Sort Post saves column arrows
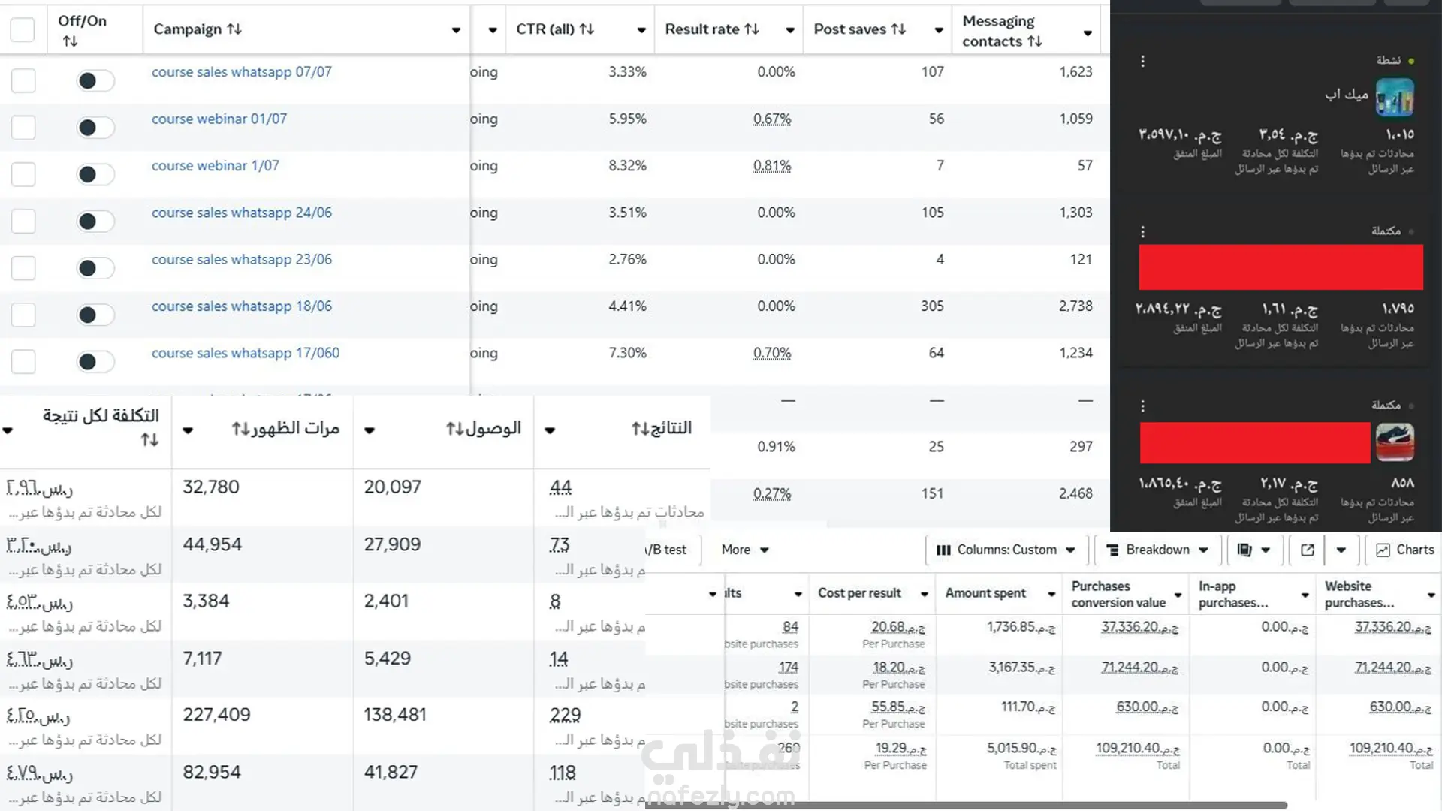This screenshot has height=811, width=1442. coord(898,29)
